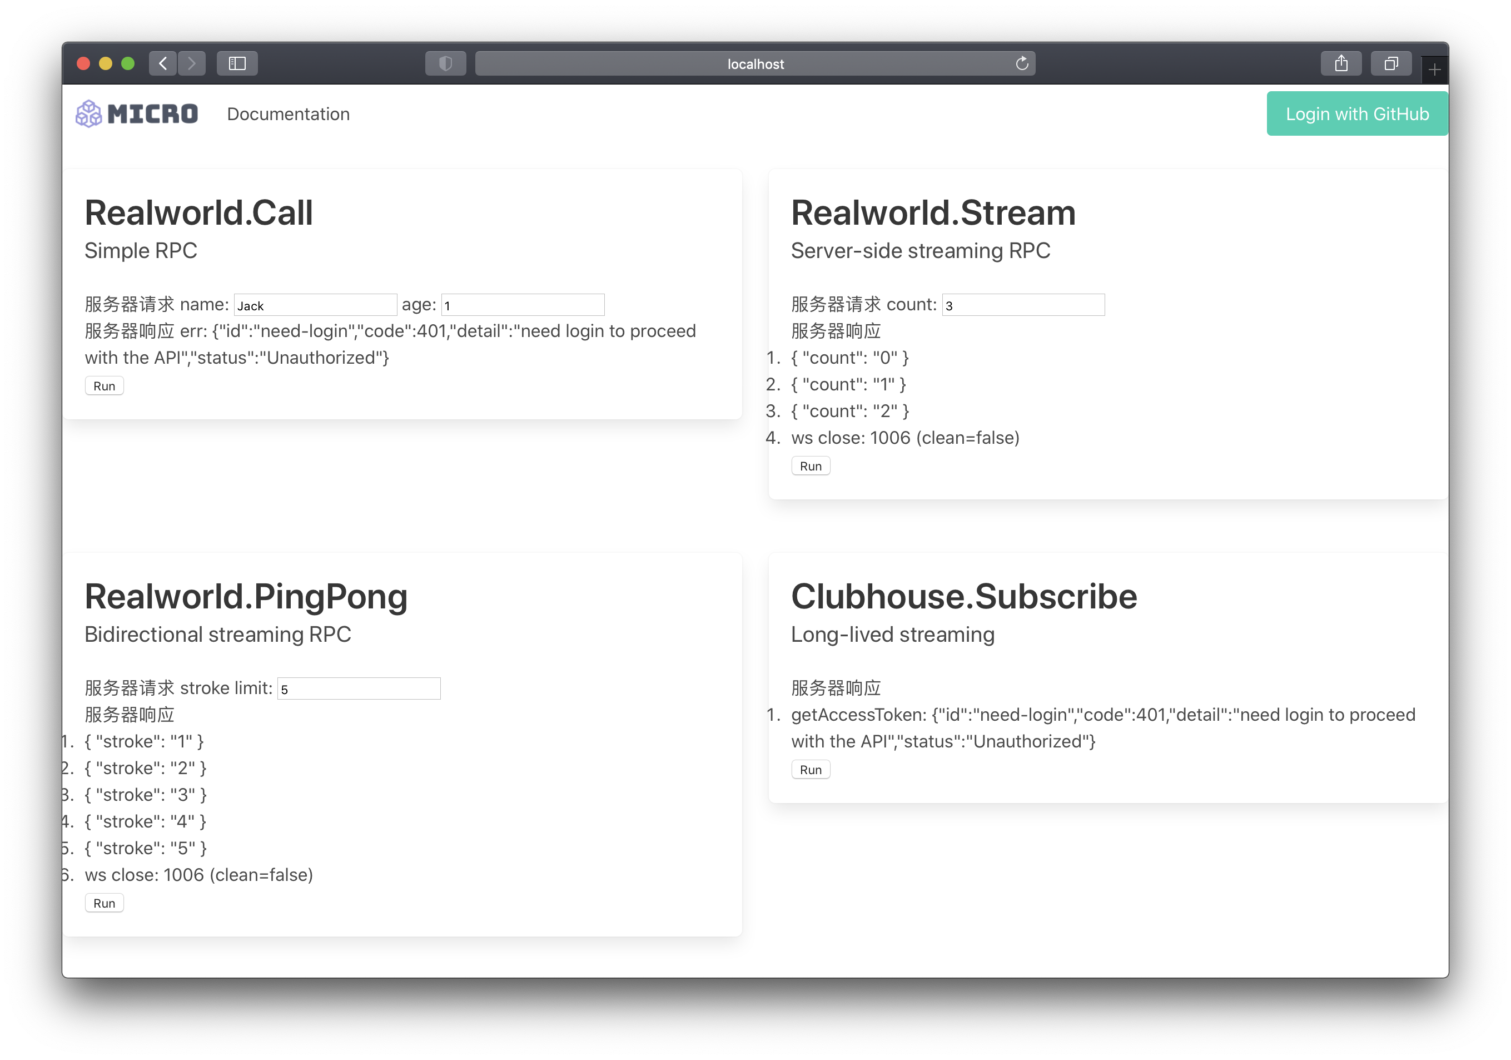Open the privacy shield icon
The image size is (1511, 1060).
(445, 63)
